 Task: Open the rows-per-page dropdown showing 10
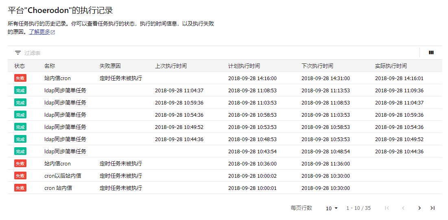click(x=332, y=208)
